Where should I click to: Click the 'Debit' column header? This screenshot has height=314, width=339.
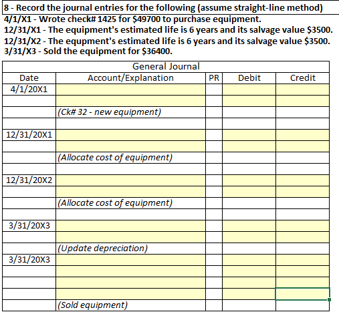(249, 78)
